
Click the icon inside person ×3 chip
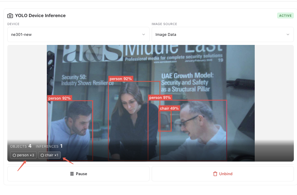[14, 155]
